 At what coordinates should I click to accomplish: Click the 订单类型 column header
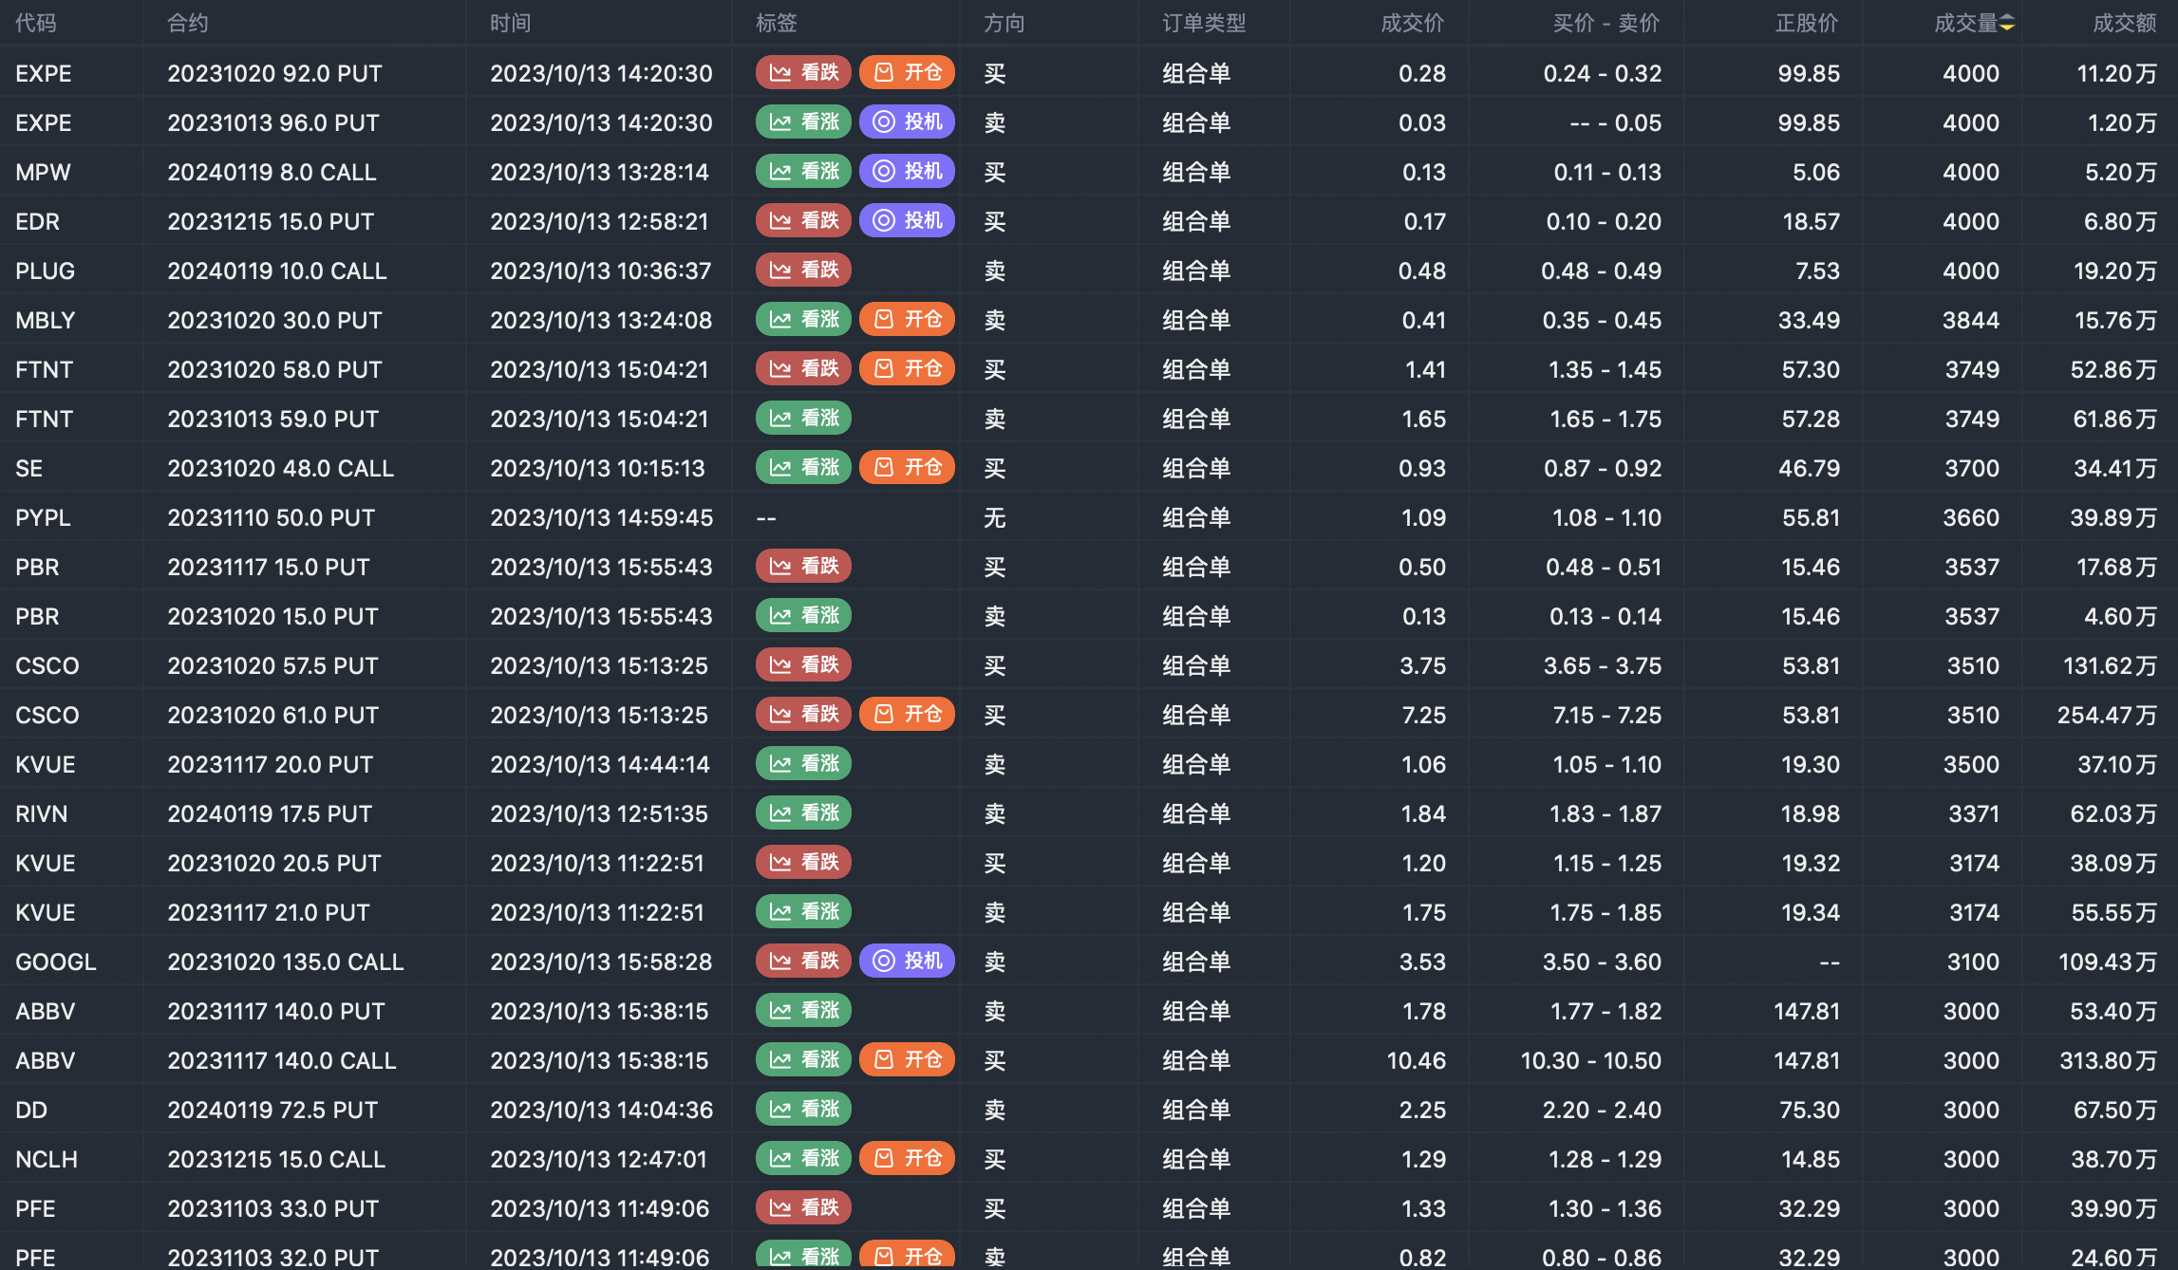1204,24
